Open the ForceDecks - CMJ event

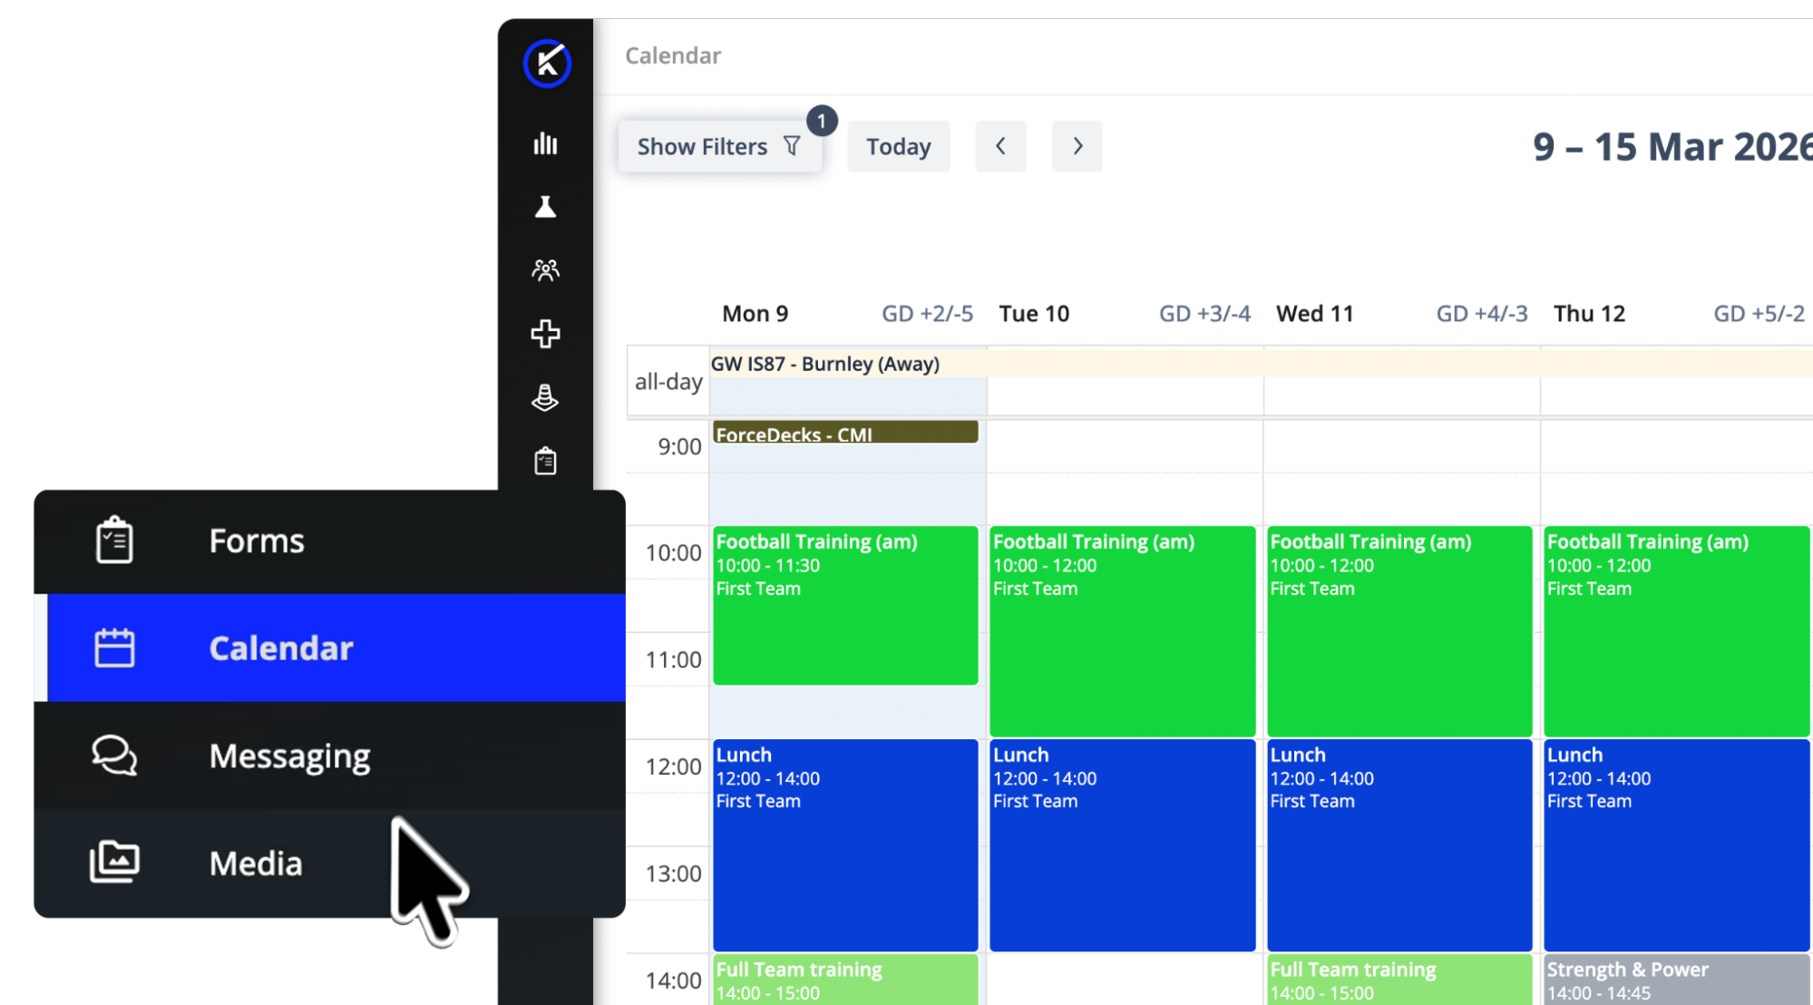click(x=844, y=433)
